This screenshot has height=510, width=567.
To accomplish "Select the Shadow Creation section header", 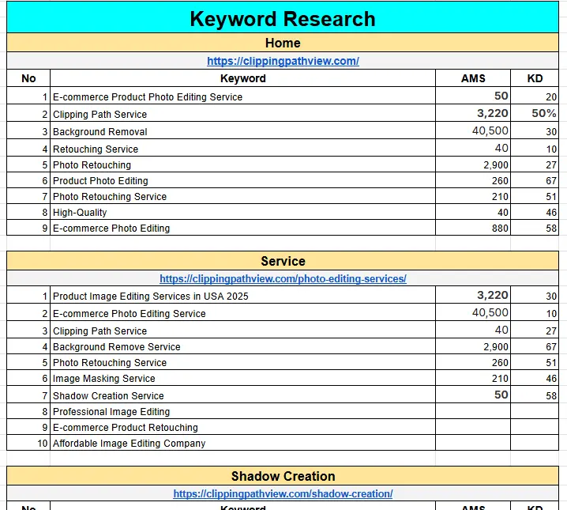I will pyautogui.click(x=283, y=476).
